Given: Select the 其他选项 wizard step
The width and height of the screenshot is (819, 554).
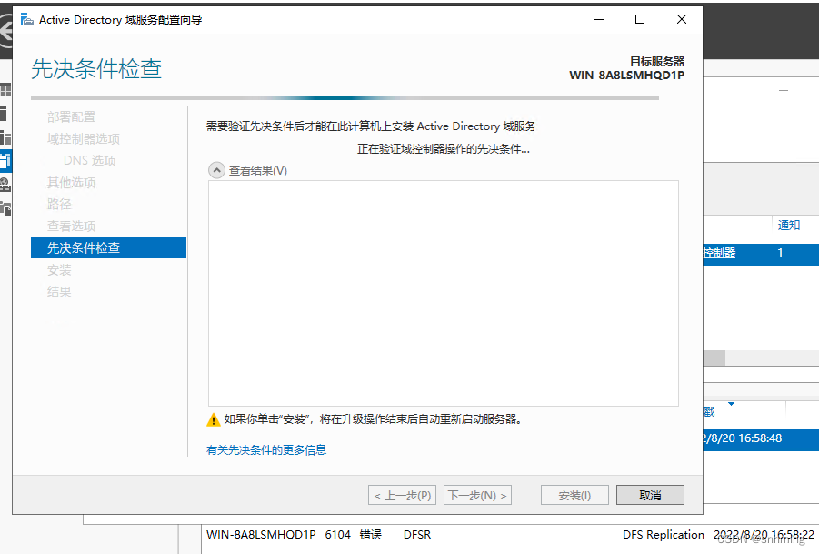Looking at the screenshot, I should click(x=71, y=183).
